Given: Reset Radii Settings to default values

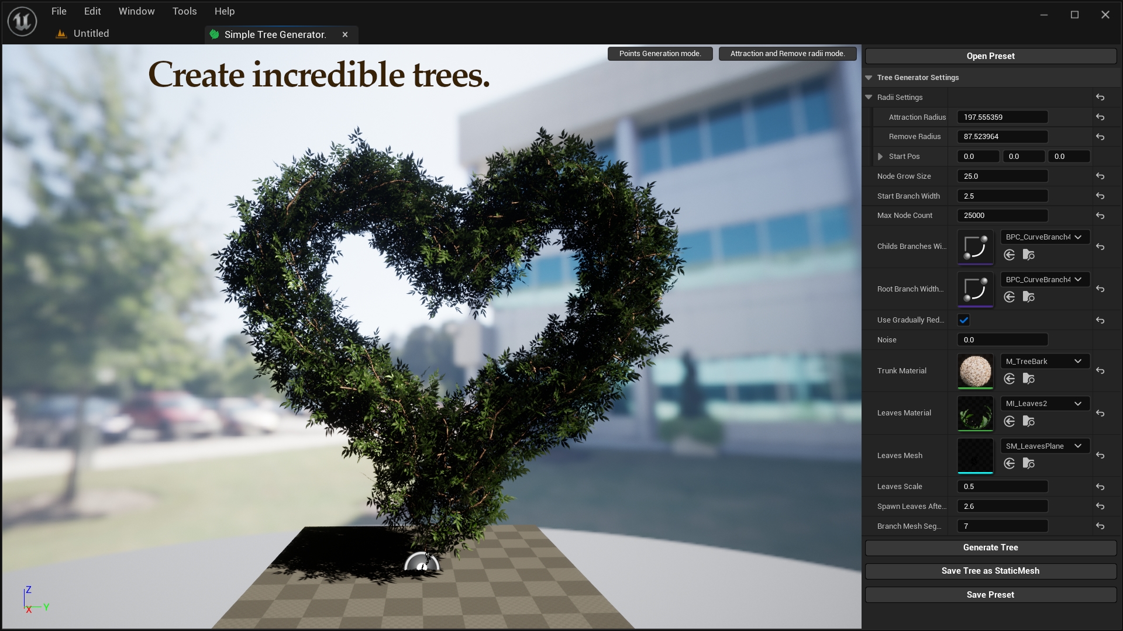Looking at the screenshot, I should pos(1100,97).
